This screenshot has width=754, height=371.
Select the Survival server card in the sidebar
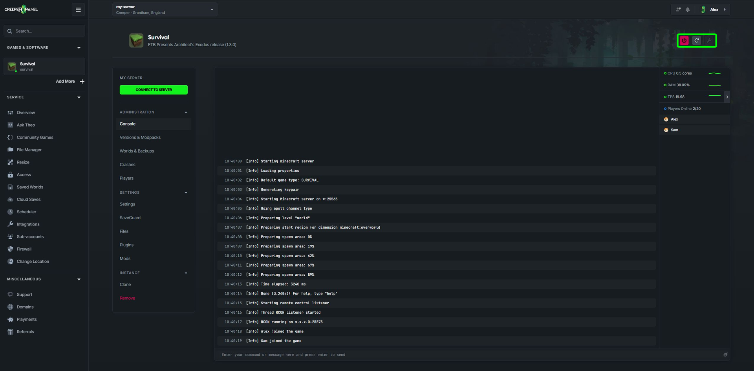44,66
